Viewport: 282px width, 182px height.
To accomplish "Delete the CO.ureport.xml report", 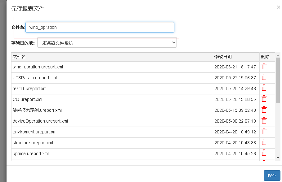I will coord(264,99).
